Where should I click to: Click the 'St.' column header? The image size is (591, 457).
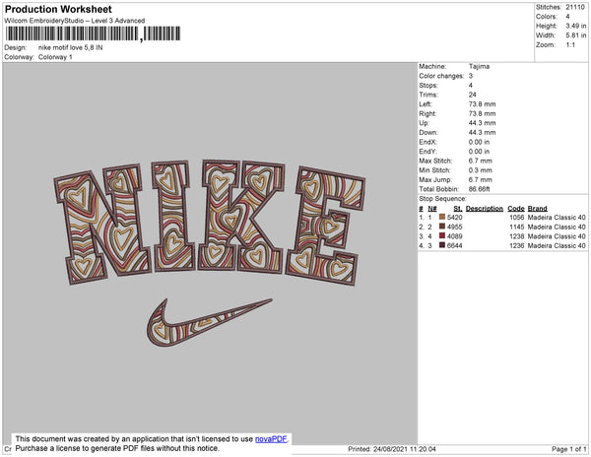(x=458, y=209)
